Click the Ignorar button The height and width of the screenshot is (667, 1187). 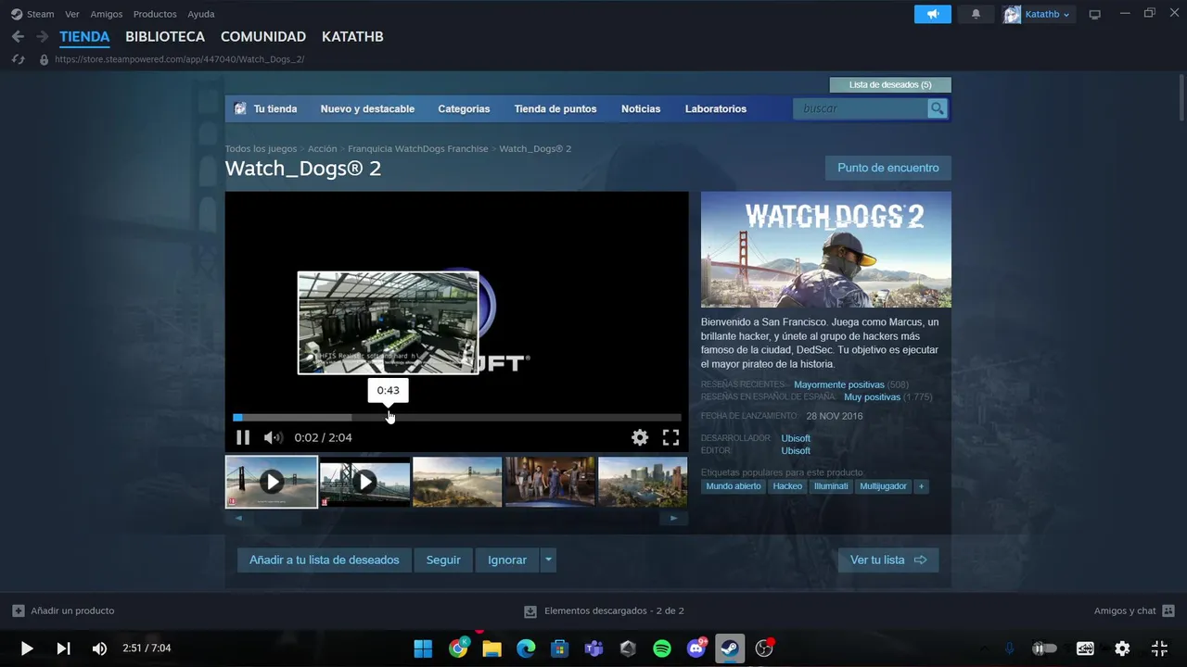pyautogui.click(x=507, y=560)
